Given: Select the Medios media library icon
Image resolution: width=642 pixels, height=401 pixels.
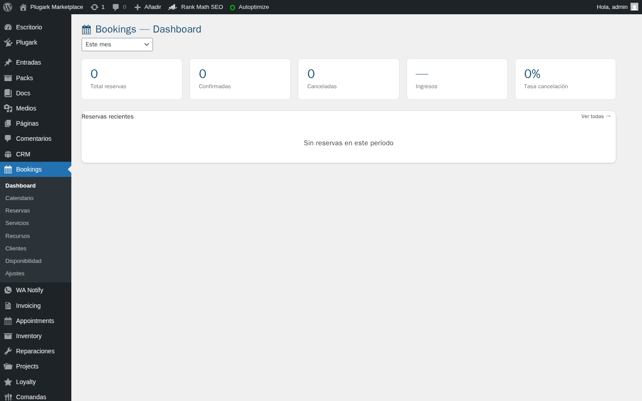Looking at the screenshot, I should point(8,108).
